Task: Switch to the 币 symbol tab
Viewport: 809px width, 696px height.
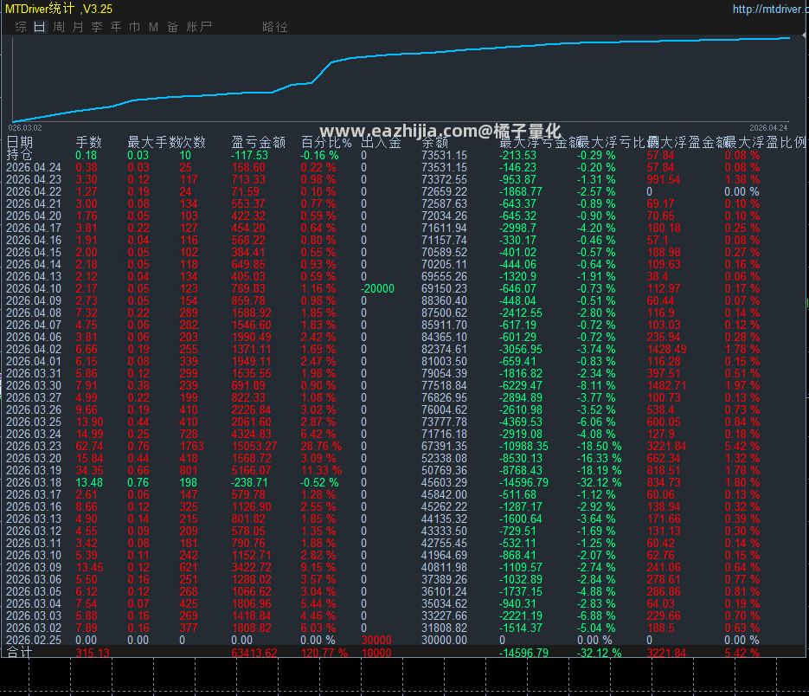Action: (135, 27)
